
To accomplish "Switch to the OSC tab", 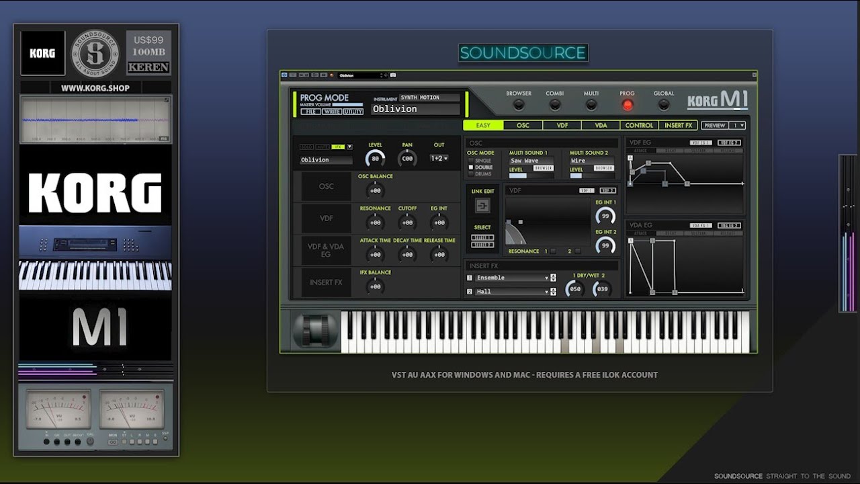I will 523,125.
